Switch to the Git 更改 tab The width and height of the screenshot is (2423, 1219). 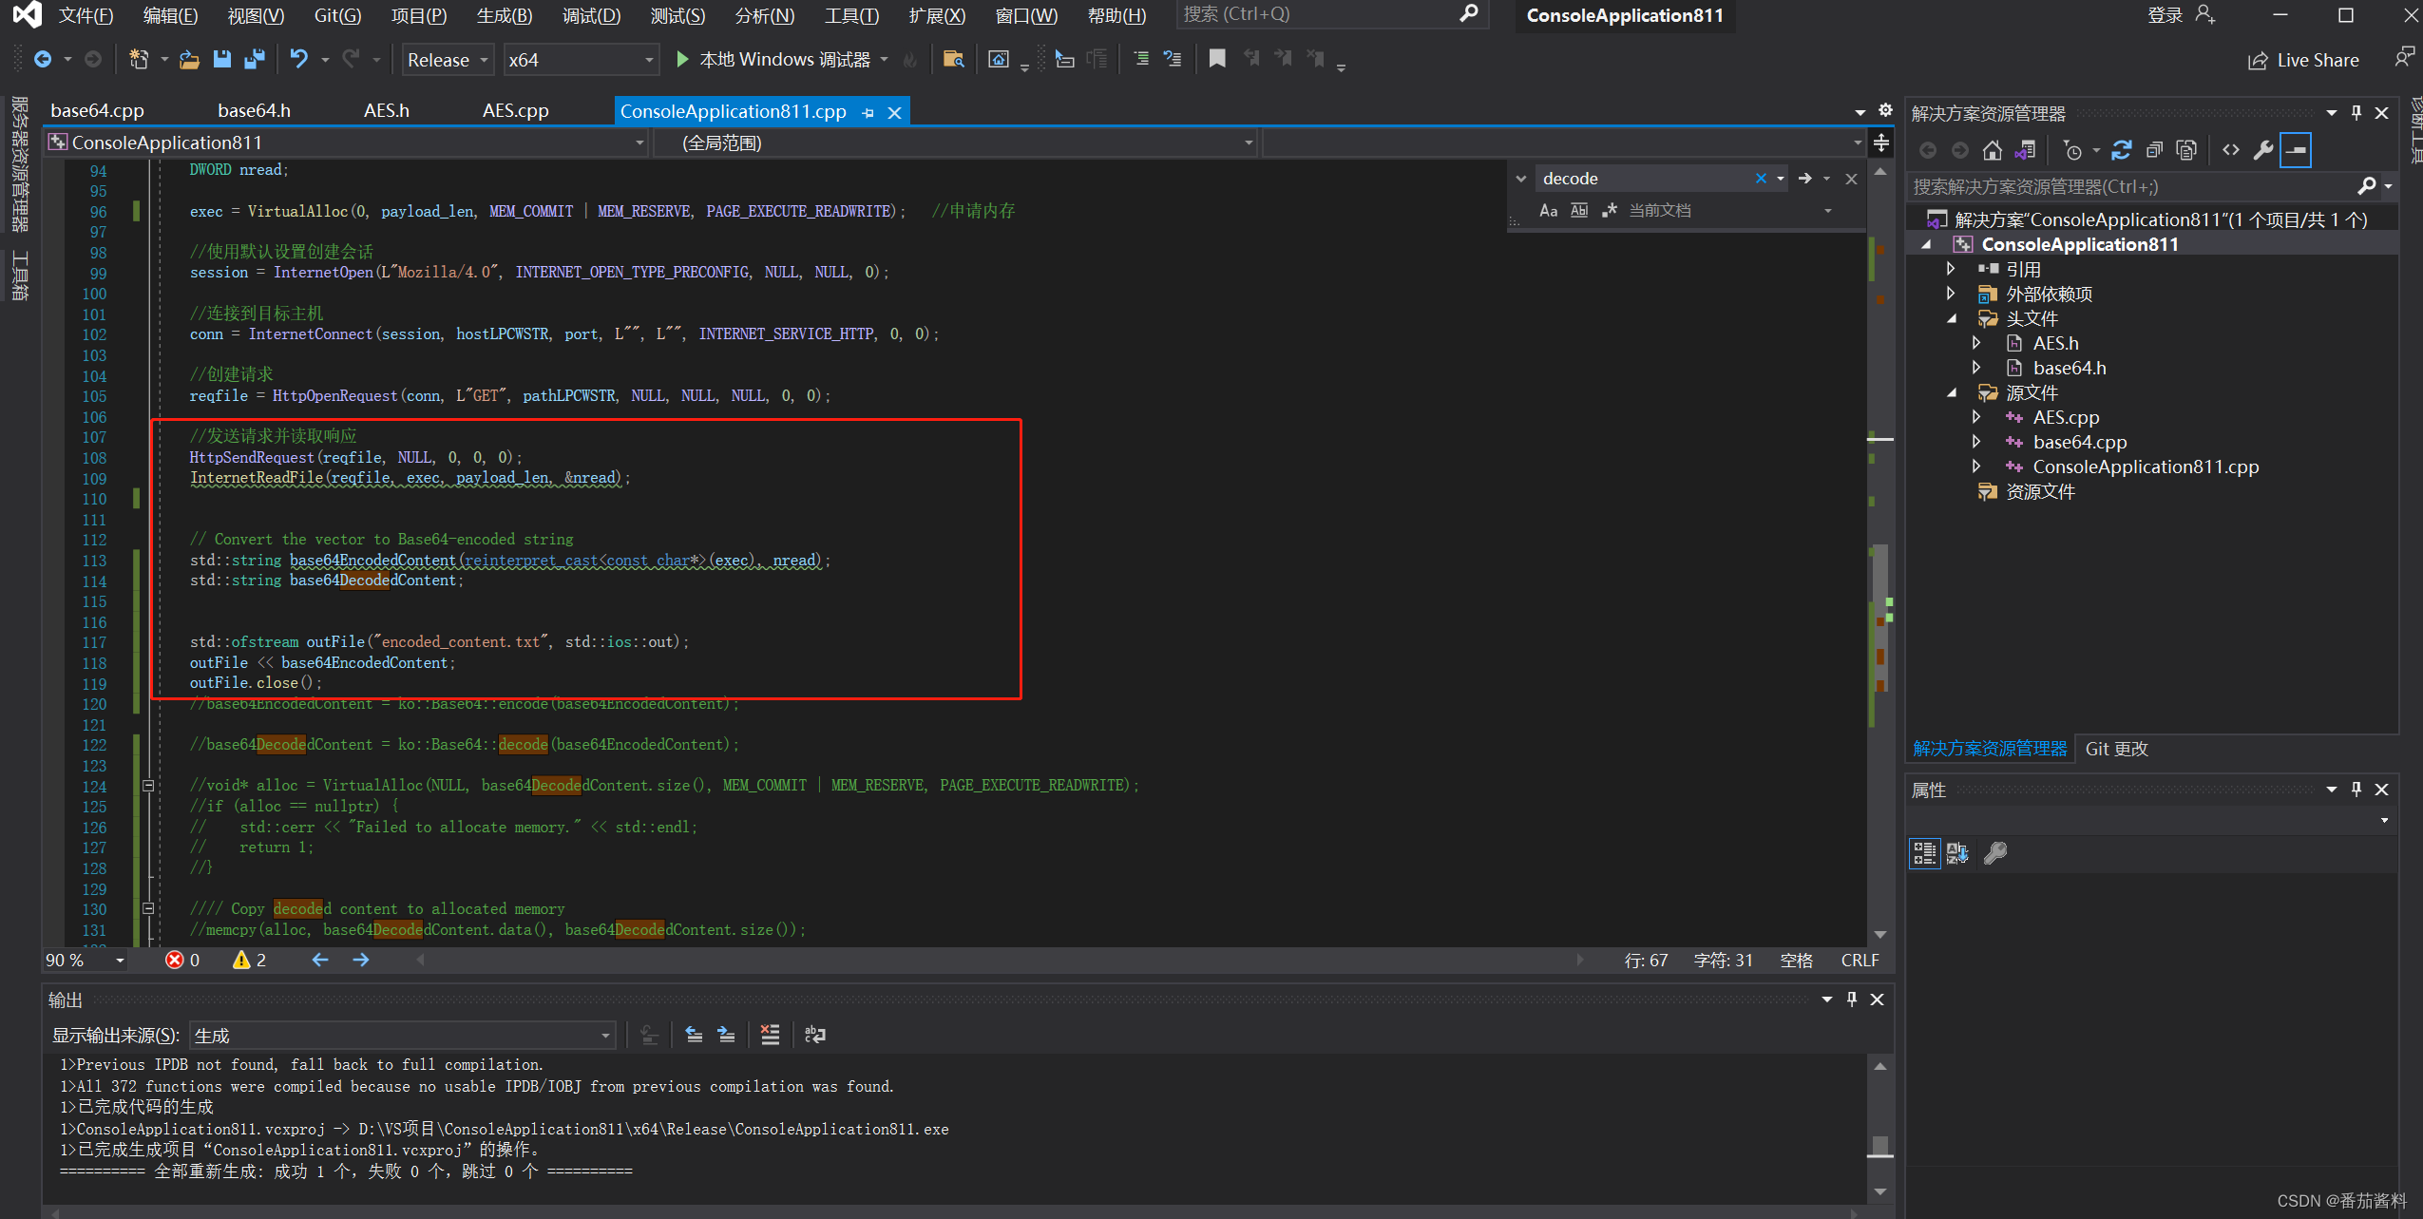point(2116,749)
